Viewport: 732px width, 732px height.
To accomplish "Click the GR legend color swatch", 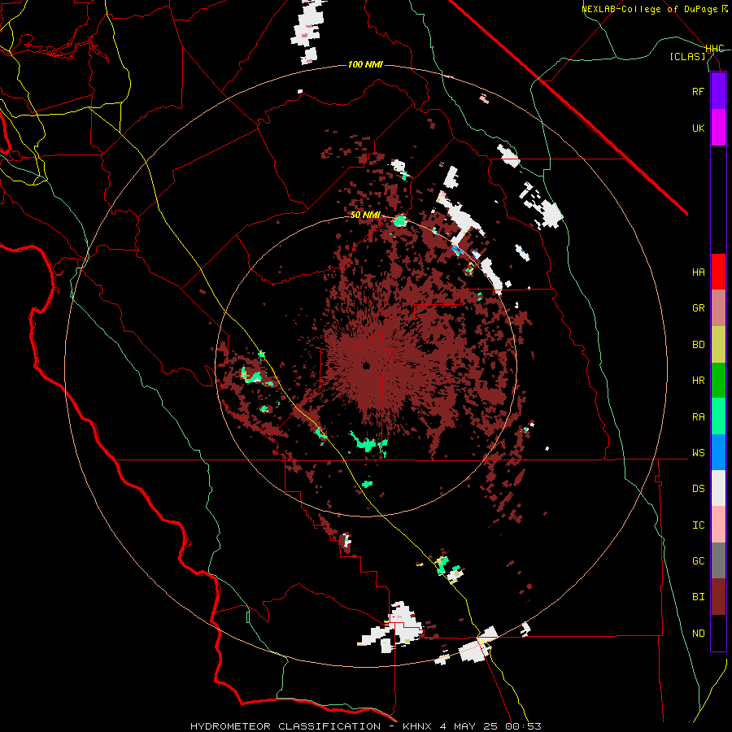I will [x=718, y=308].
